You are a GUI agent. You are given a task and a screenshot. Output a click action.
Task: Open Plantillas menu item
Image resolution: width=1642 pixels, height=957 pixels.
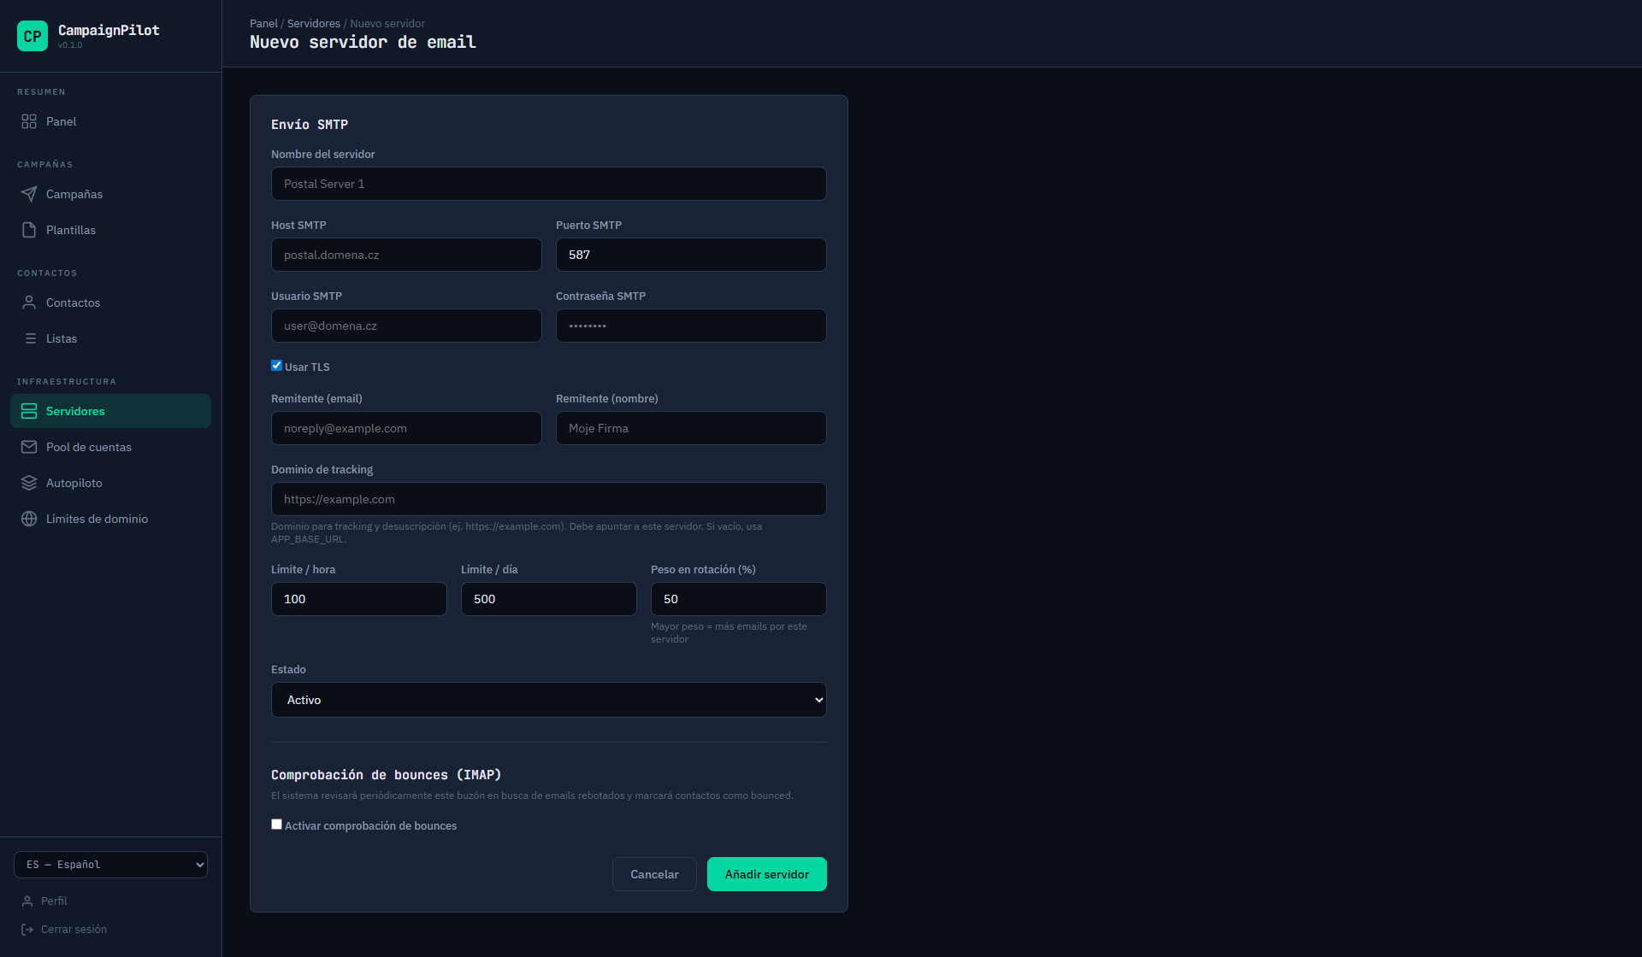[110, 230]
